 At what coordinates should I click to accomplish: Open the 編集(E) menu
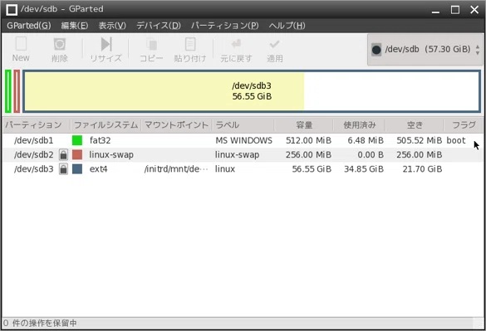click(75, 26)
